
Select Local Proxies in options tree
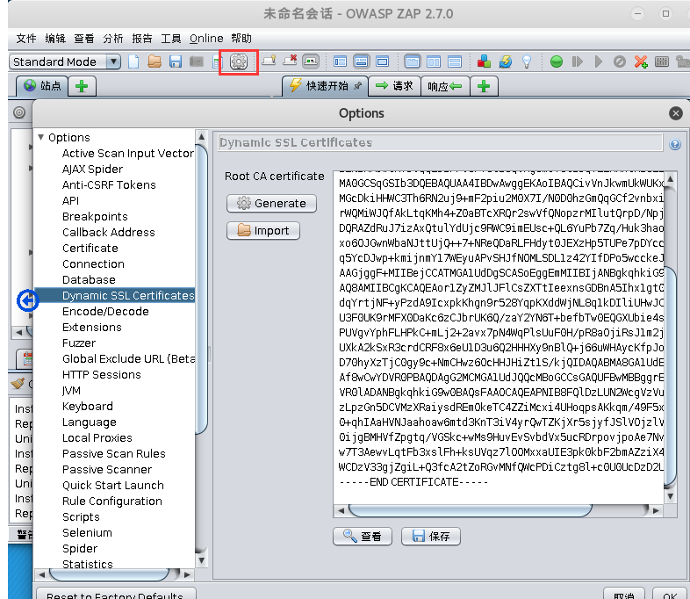tap(97, 438)
